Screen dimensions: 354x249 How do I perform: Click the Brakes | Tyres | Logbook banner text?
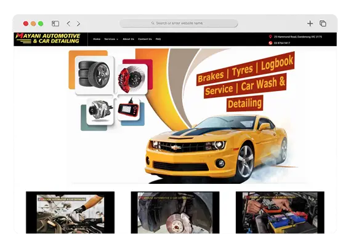tap(246, 69)
